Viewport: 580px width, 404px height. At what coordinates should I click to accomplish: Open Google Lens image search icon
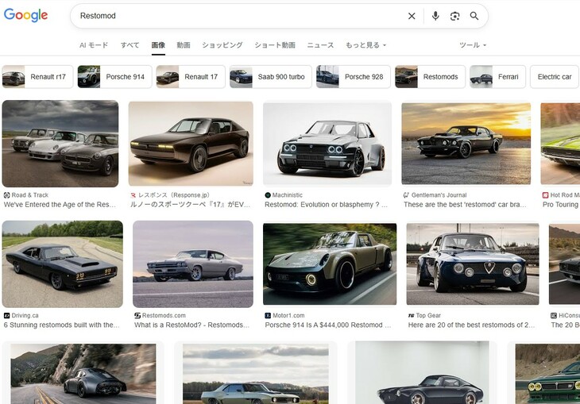click(454, 16)
